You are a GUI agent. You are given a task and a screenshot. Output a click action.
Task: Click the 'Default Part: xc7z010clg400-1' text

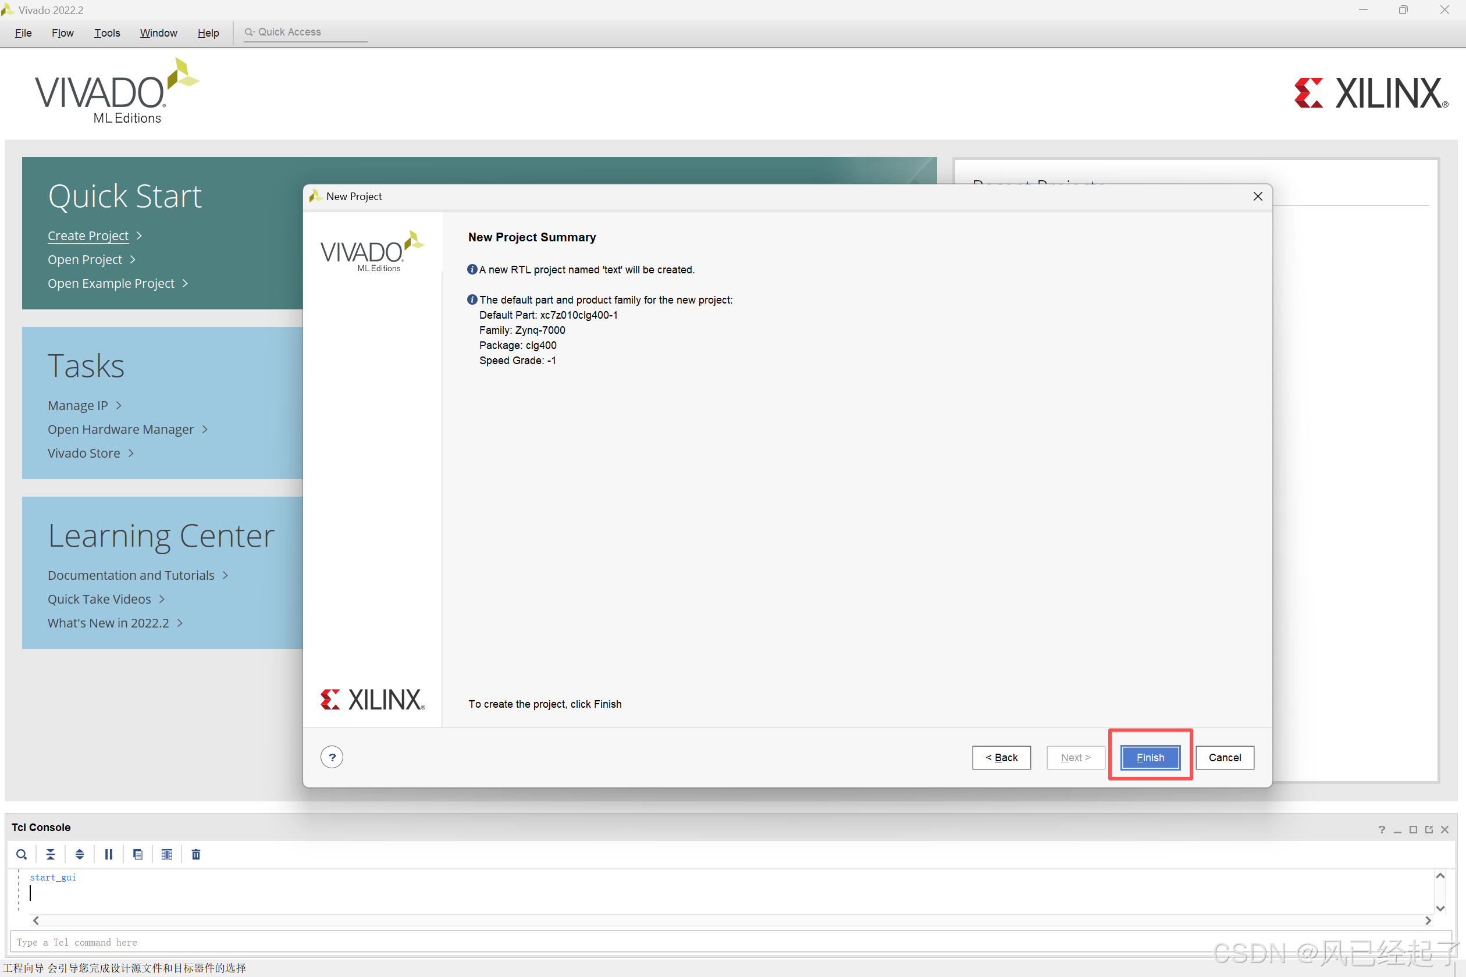tap(548, 315)
